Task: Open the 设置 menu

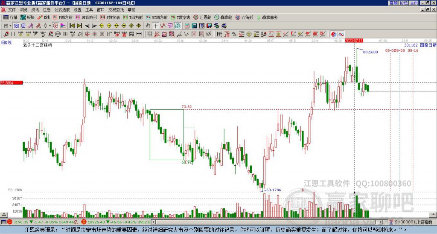Action: (x=78, y=10)
